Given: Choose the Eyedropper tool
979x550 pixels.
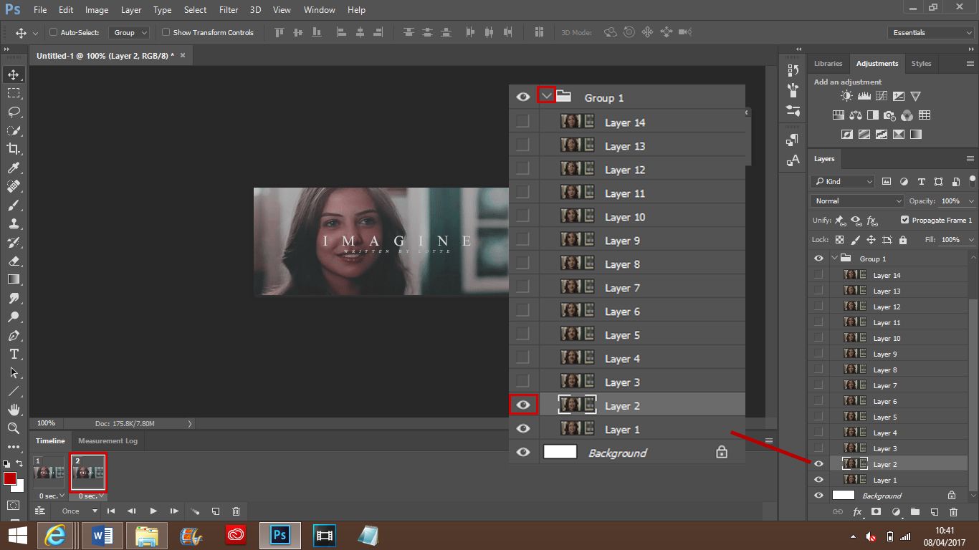Looking at the screenshot, I should [14, 168].
